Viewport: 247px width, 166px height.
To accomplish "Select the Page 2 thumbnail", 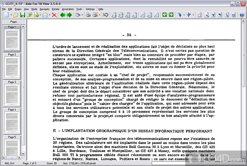I will [x=12, y=66].
